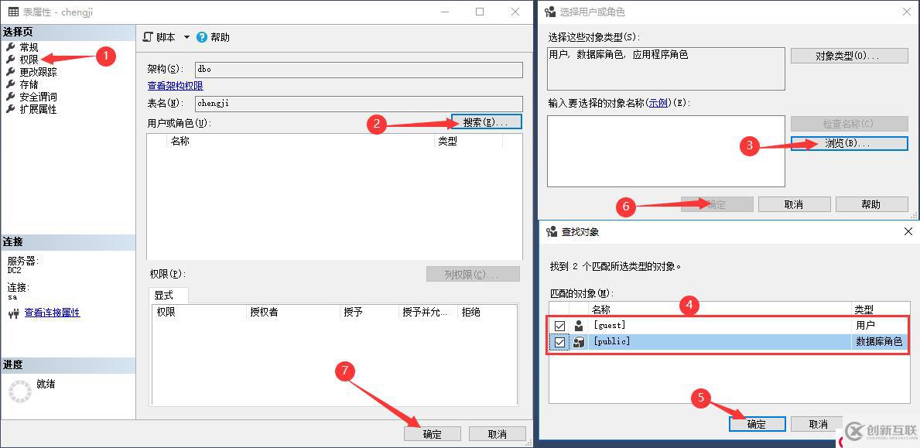The width and height of the screenshot is (920, 448).
Task: Click the search icon in 查找对象 title bar
Action: coord(551,231)
